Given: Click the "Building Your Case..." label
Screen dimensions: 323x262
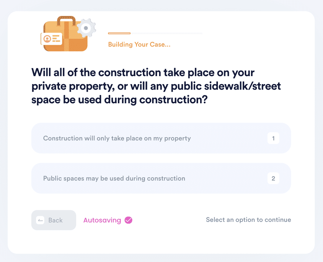Looking at the screenshot, I should 139,45.
